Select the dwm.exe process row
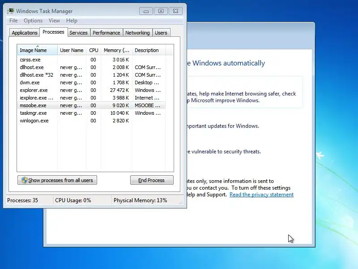This screenshot has width=358, height=269. click(x=91, y=82)
